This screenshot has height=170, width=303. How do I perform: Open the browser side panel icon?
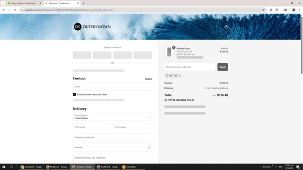[285, 10]
